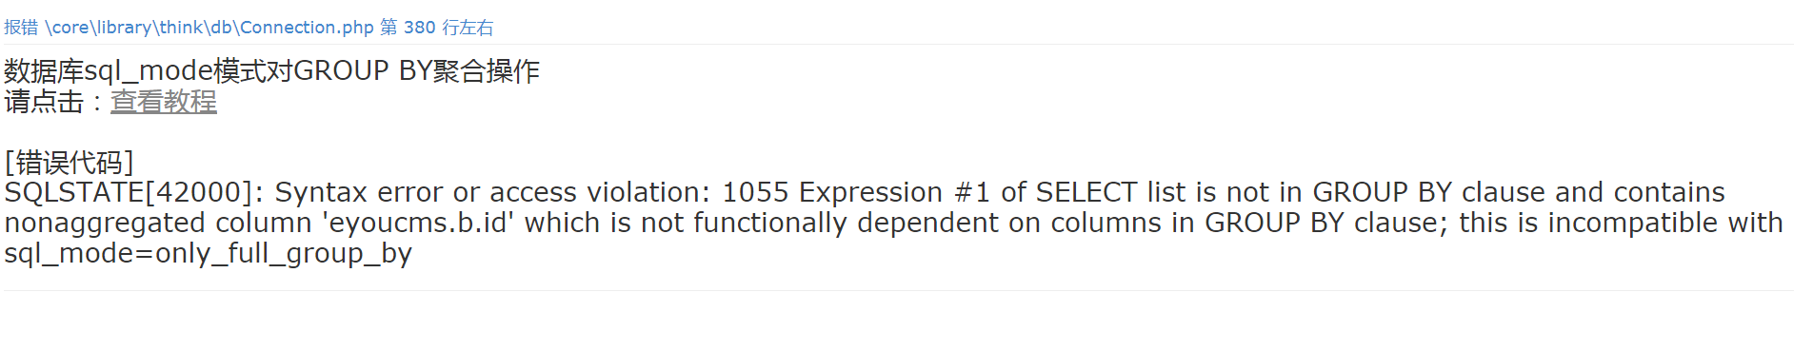Click the [错误代码] label
Viewport: 1813px width, 351px height.
coord(69,163)
